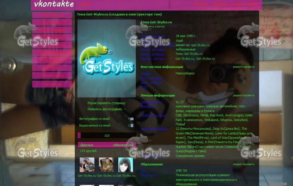Click the birth date 18 мая 1990 г.
The width and height of the screenshot is (293, 186).
186,36
